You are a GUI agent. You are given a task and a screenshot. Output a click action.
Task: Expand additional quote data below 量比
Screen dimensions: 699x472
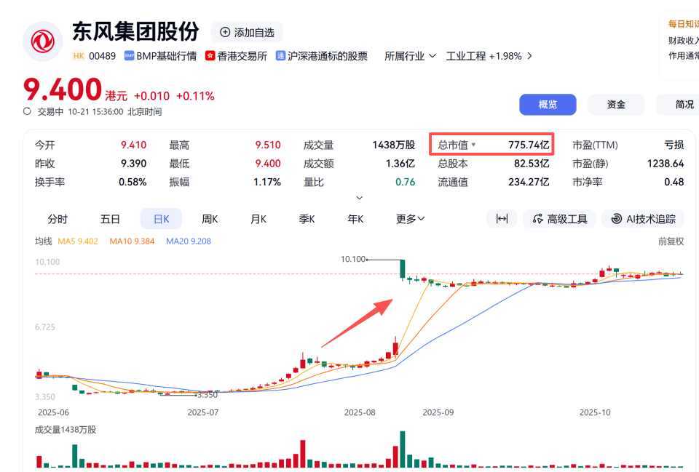(359, 197)
